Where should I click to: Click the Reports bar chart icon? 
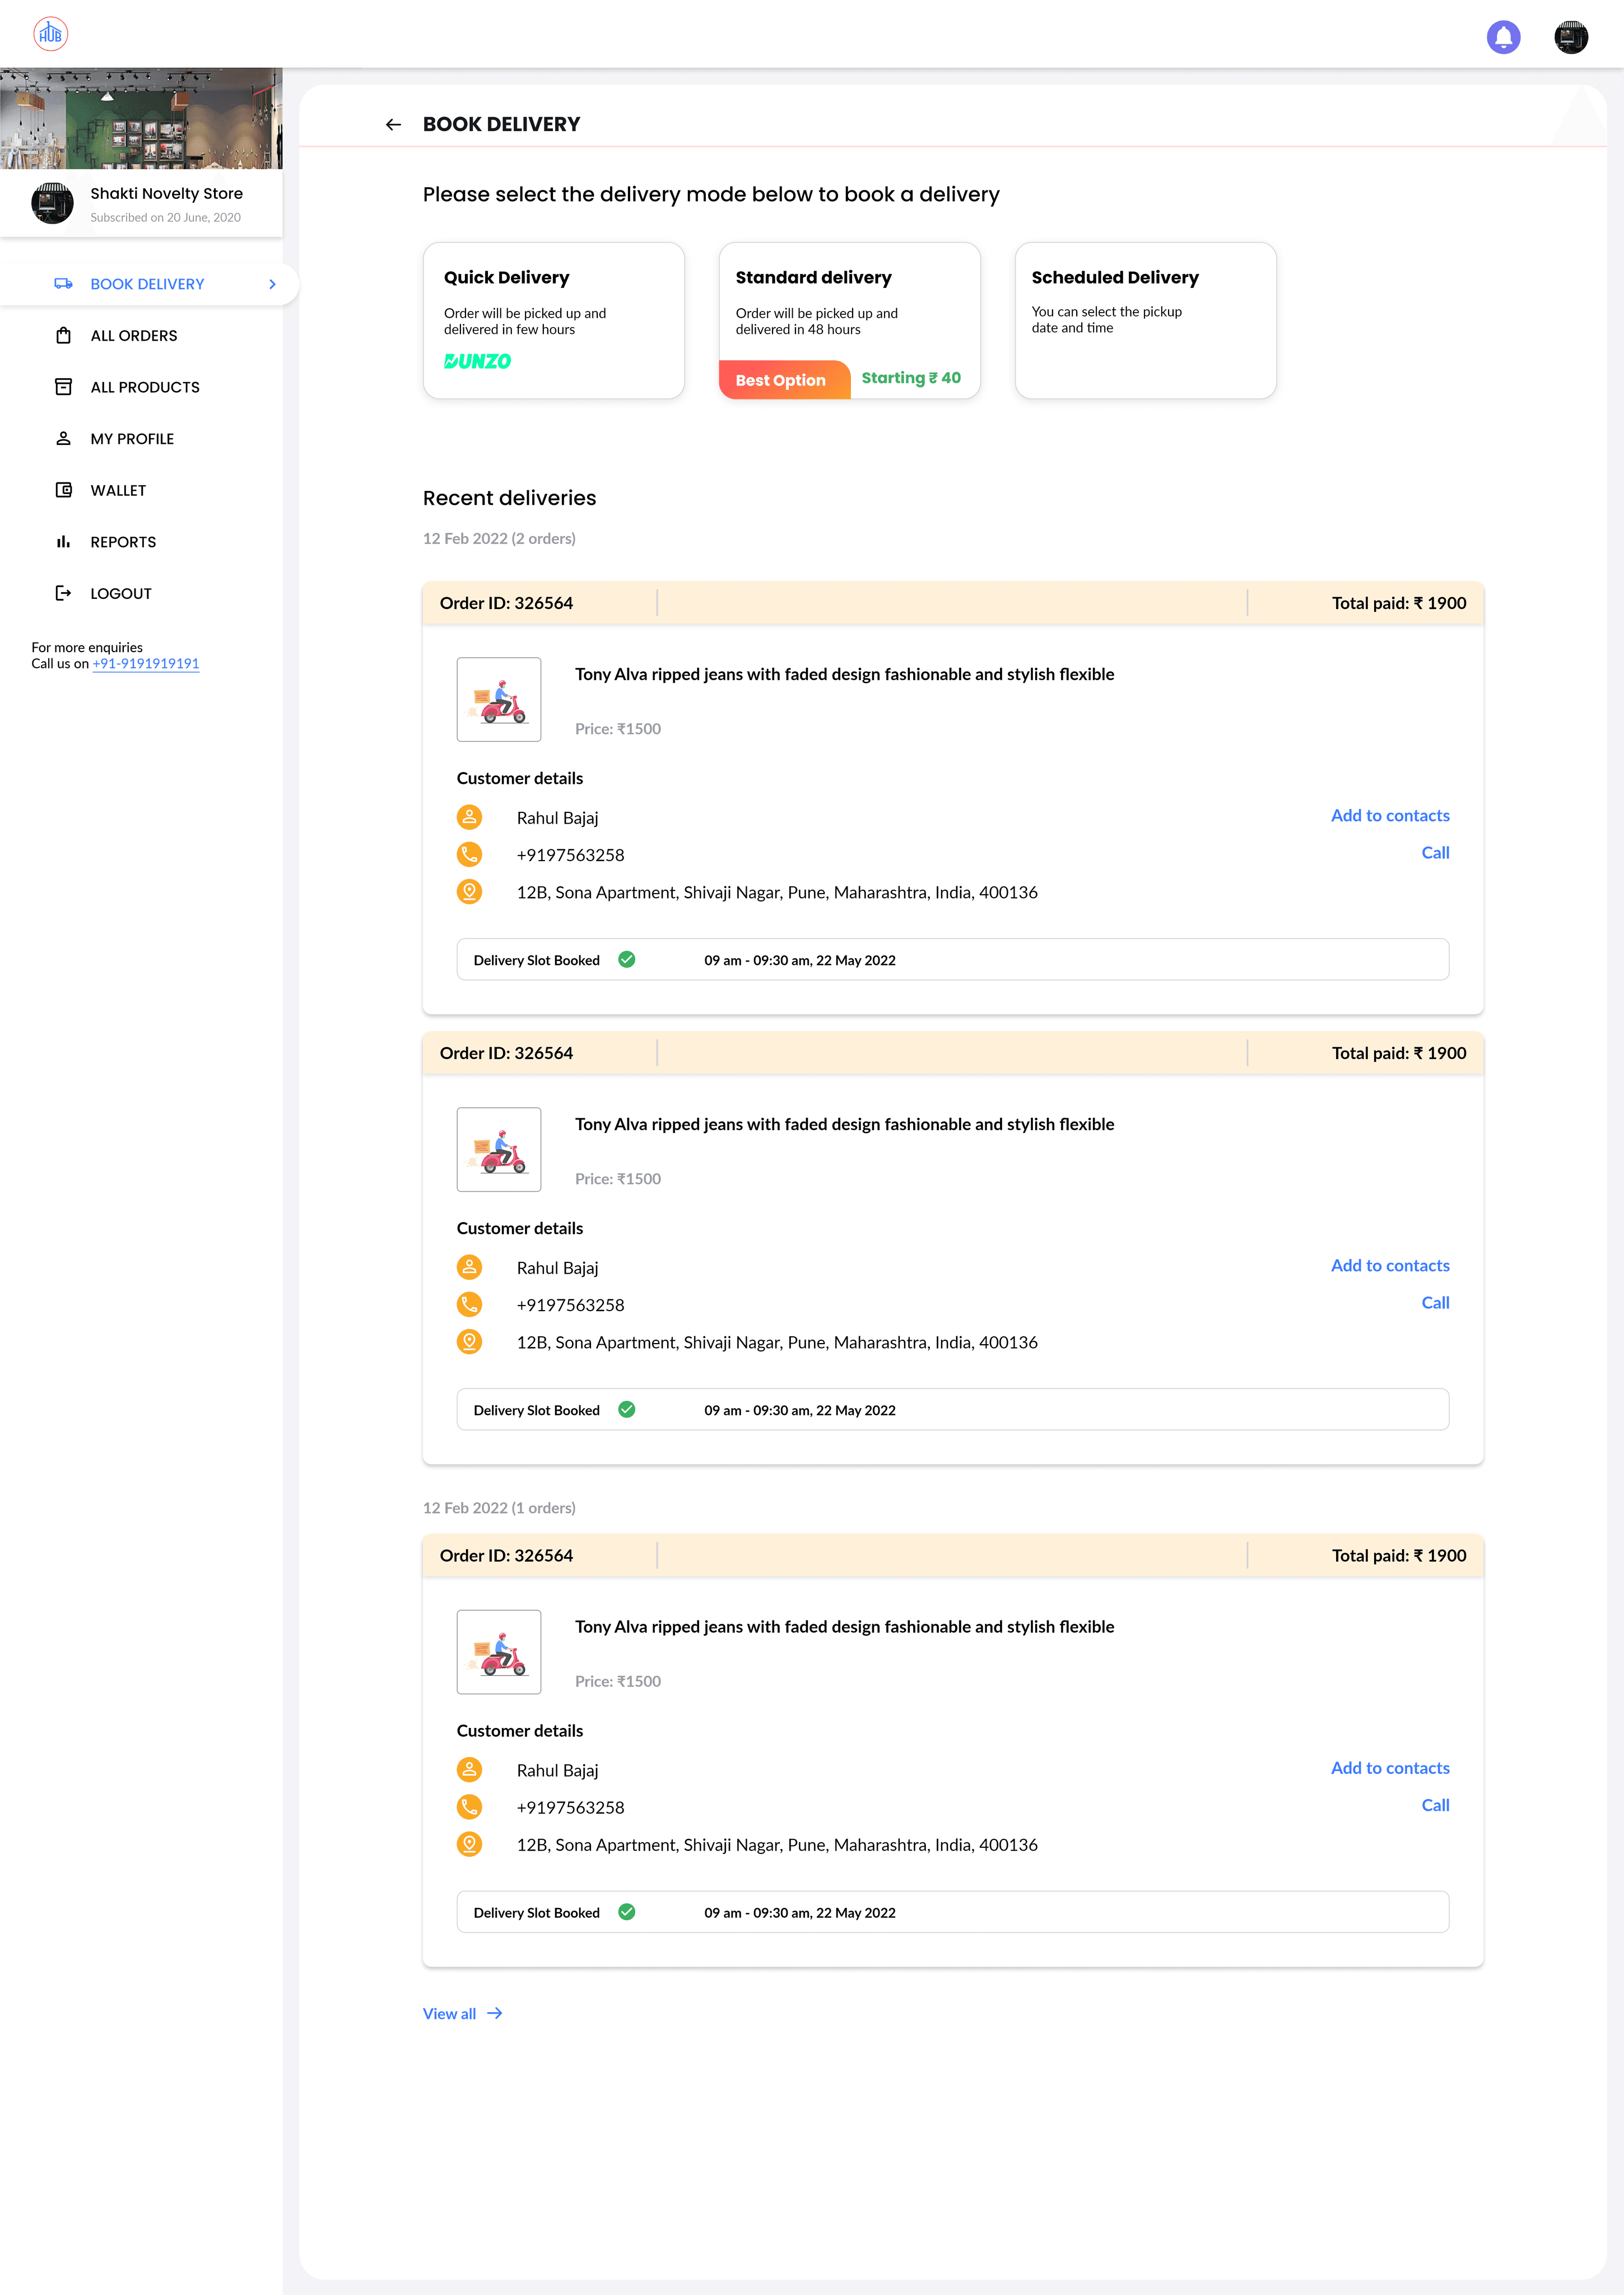pyautogui.click(x=63, y=542)
